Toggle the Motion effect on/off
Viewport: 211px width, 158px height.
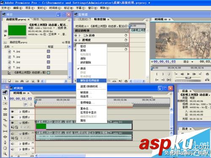[x=76, y=35]
